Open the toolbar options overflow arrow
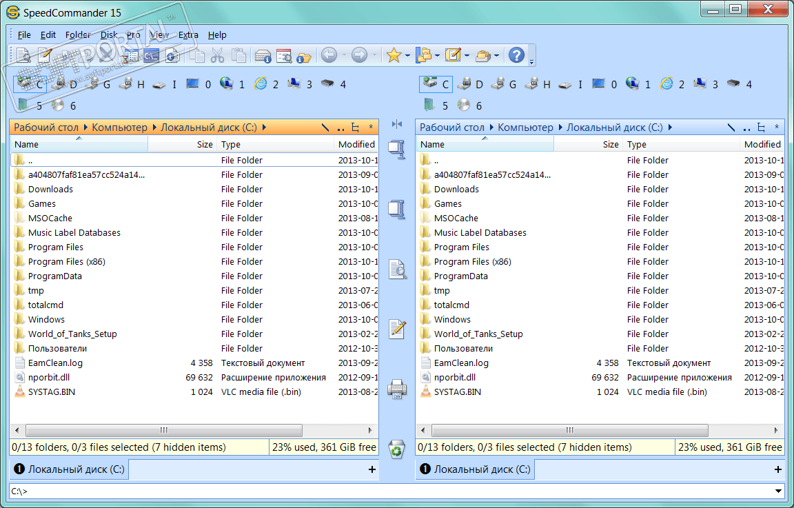 (x=531, y=62)
